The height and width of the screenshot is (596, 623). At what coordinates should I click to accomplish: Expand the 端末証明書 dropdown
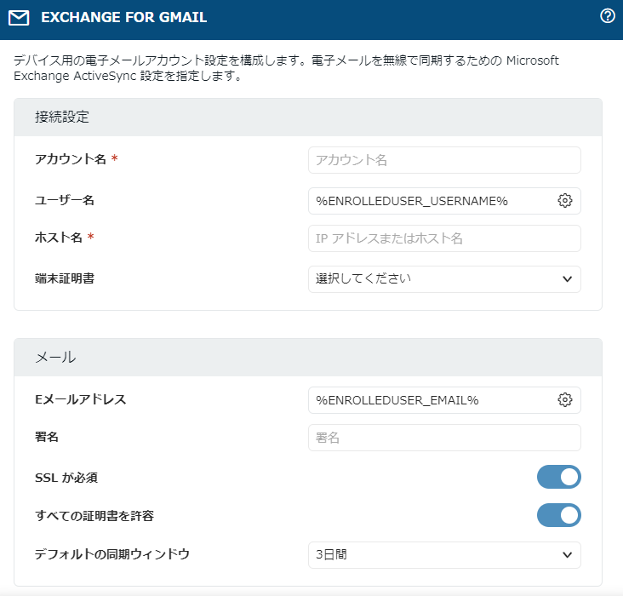point(444,279)
